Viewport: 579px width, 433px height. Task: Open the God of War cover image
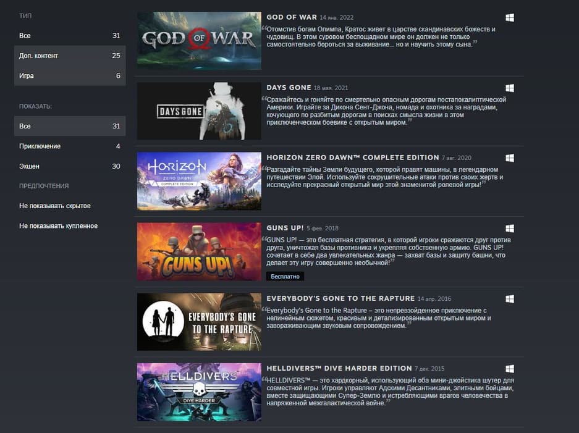[199, 41]
